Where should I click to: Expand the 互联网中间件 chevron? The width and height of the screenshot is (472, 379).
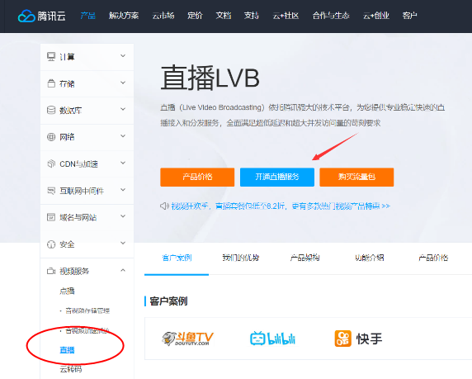click(123, 190)
